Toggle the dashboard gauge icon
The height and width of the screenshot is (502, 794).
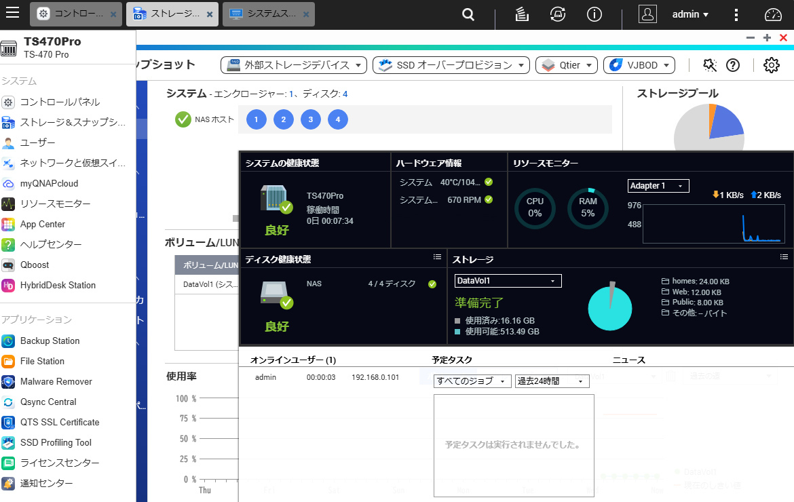773,15
